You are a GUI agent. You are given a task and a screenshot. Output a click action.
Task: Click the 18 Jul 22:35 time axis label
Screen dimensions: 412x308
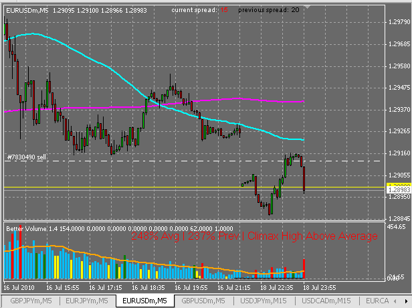[277, 288]
